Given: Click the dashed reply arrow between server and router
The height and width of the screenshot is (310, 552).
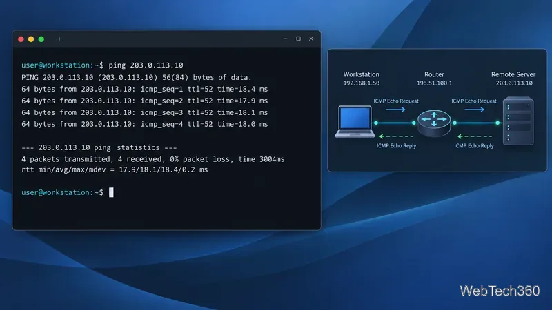Looking at the screenshot, I should (x=475, y=136).
